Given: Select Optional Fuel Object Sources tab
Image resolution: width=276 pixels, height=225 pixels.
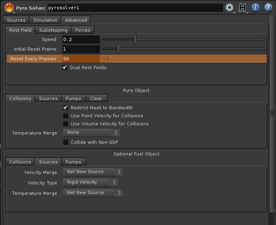Looking at the screenshot, I should (48, 162).
